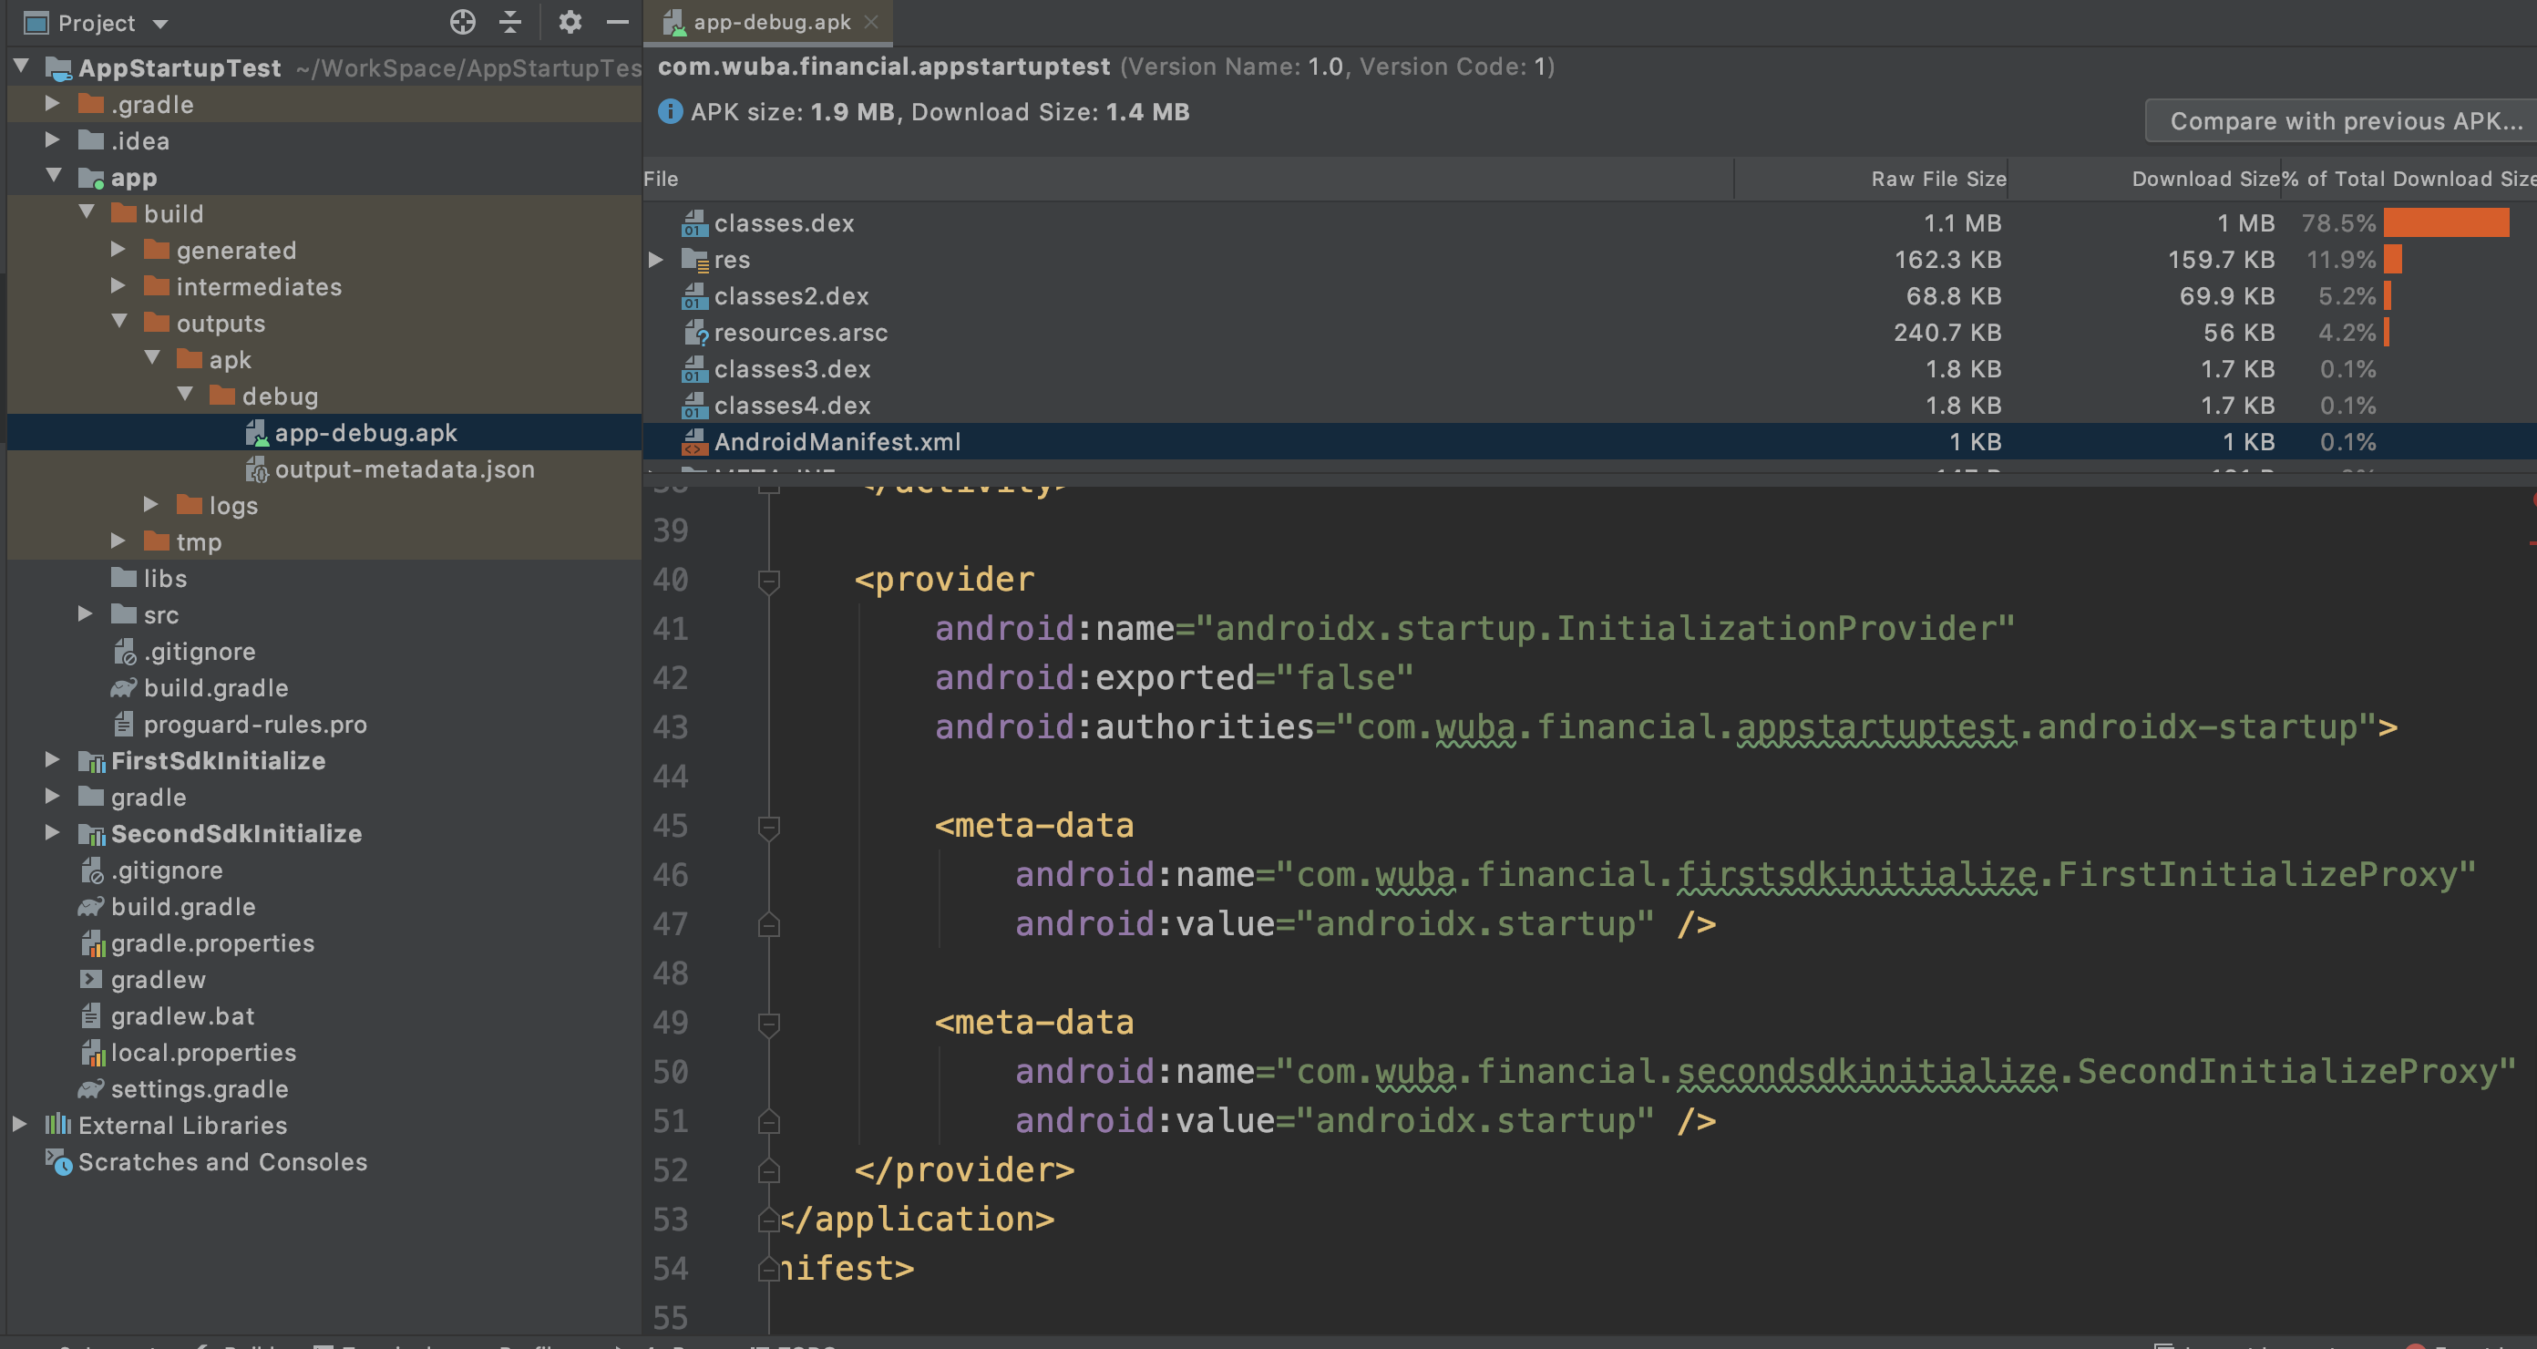Select AndroidManifest.xml icon in APK list
The height and width of the screenshot is (1349, 2537).
pyautogui.click(x=694, y=442)
